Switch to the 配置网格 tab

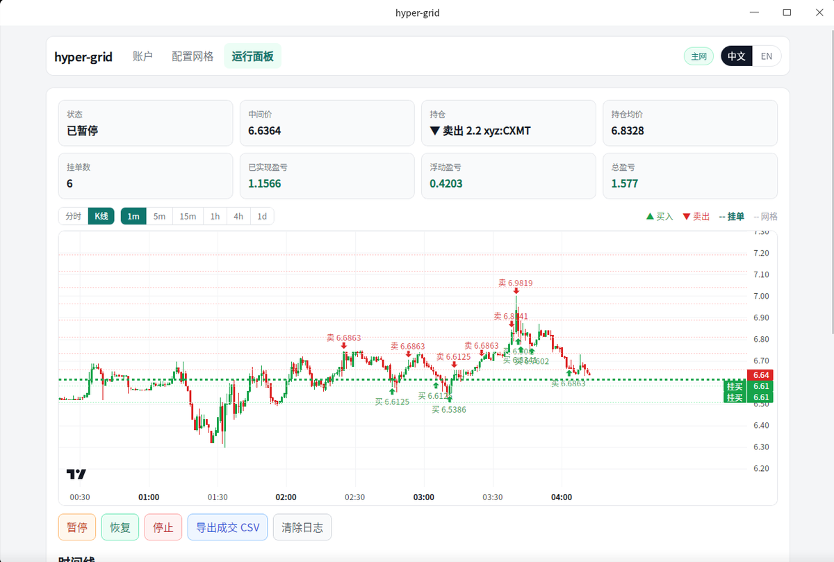193,56
